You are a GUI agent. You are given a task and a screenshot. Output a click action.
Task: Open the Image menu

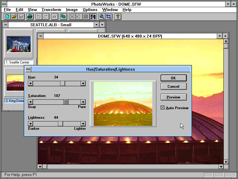(x=72, y=10)
